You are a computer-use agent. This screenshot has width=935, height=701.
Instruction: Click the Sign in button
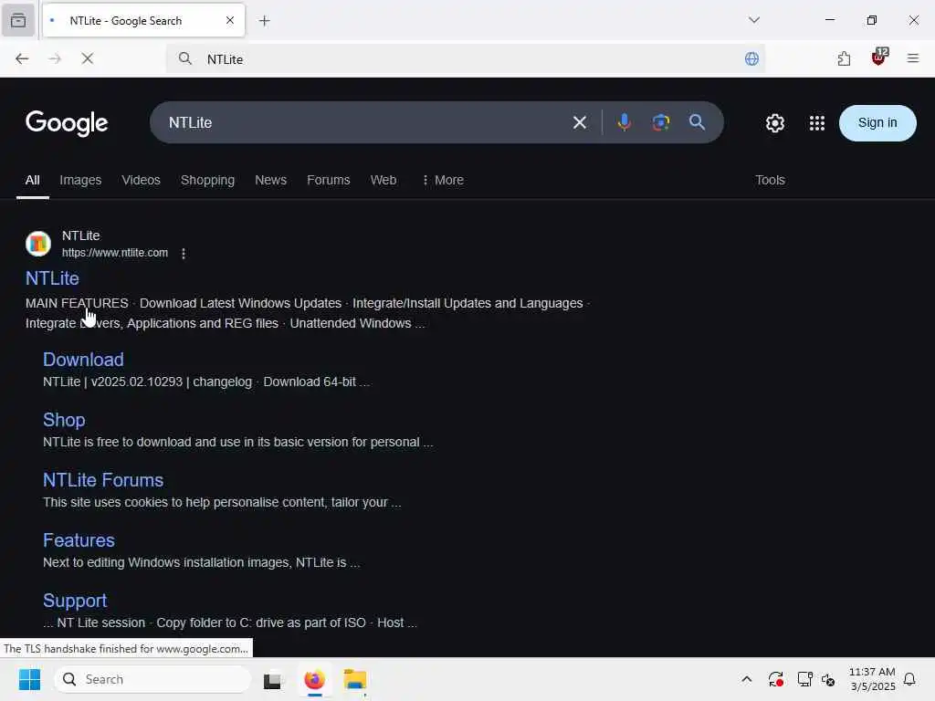(877, 123)
